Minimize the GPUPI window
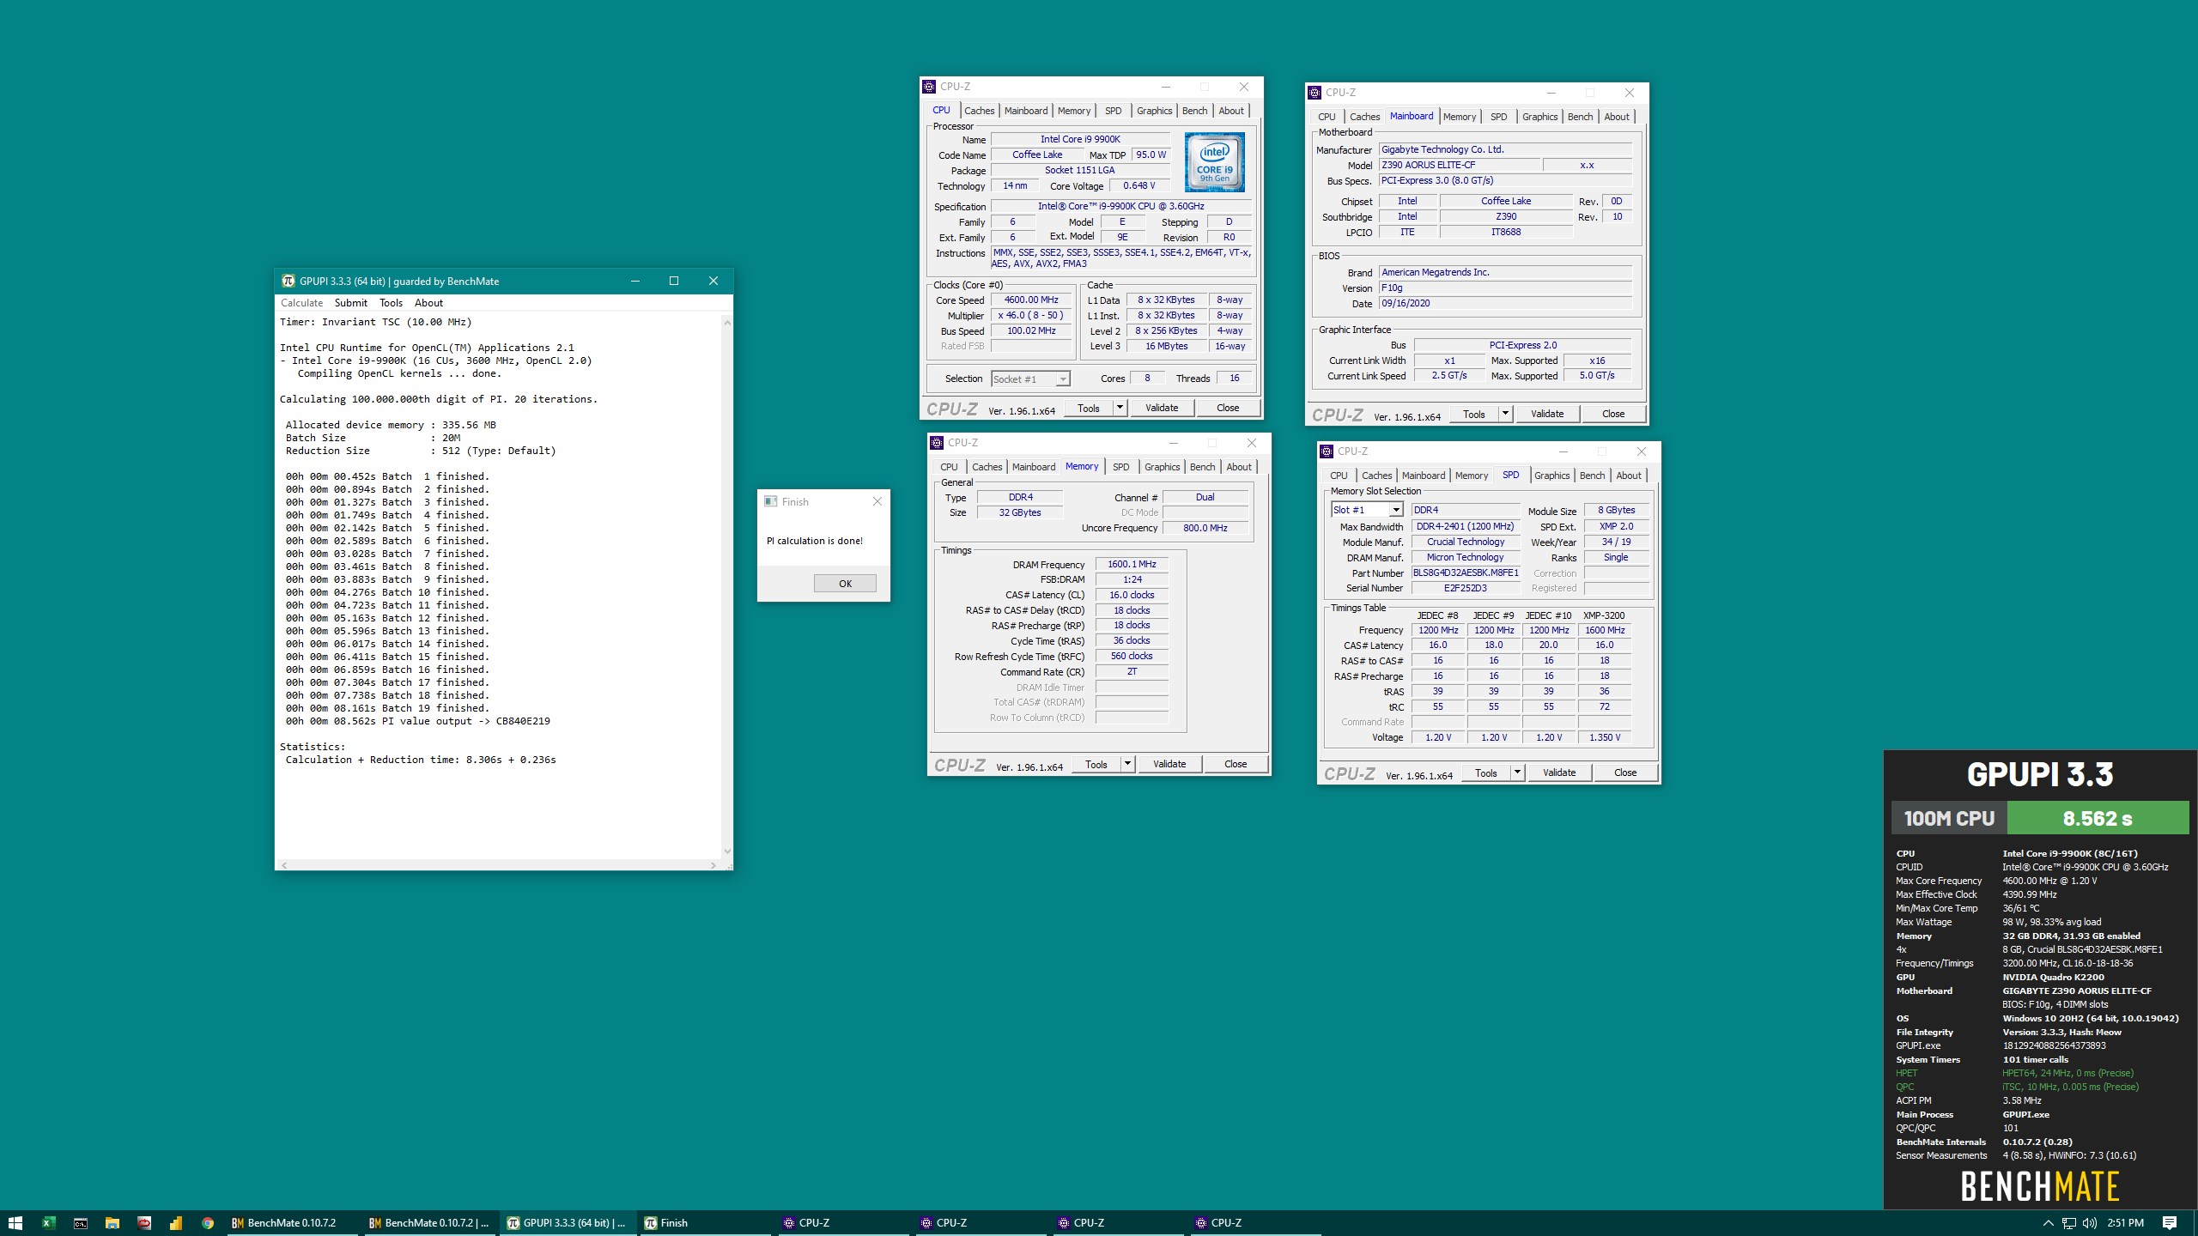The width and height of the screenshot is (2198, 1236). click(x=635, y=281)
